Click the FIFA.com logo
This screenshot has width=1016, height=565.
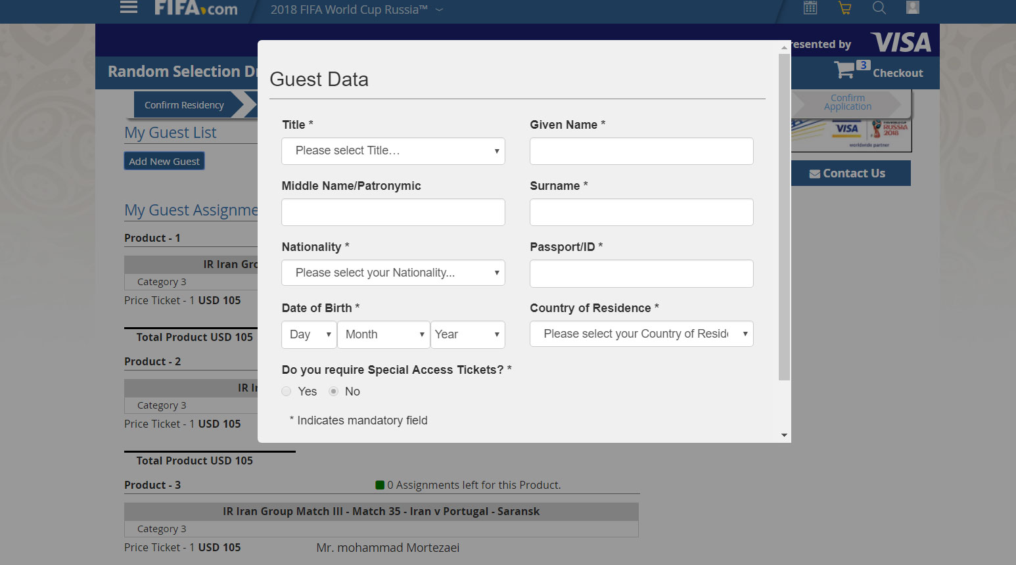(x=196, y=9)
